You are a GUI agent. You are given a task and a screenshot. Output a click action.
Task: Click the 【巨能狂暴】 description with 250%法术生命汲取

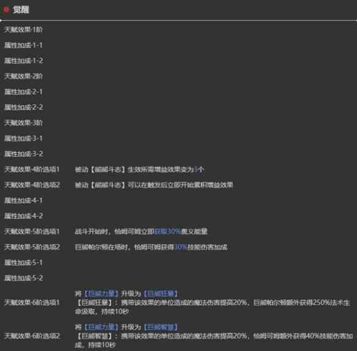(x=213, y=307)
